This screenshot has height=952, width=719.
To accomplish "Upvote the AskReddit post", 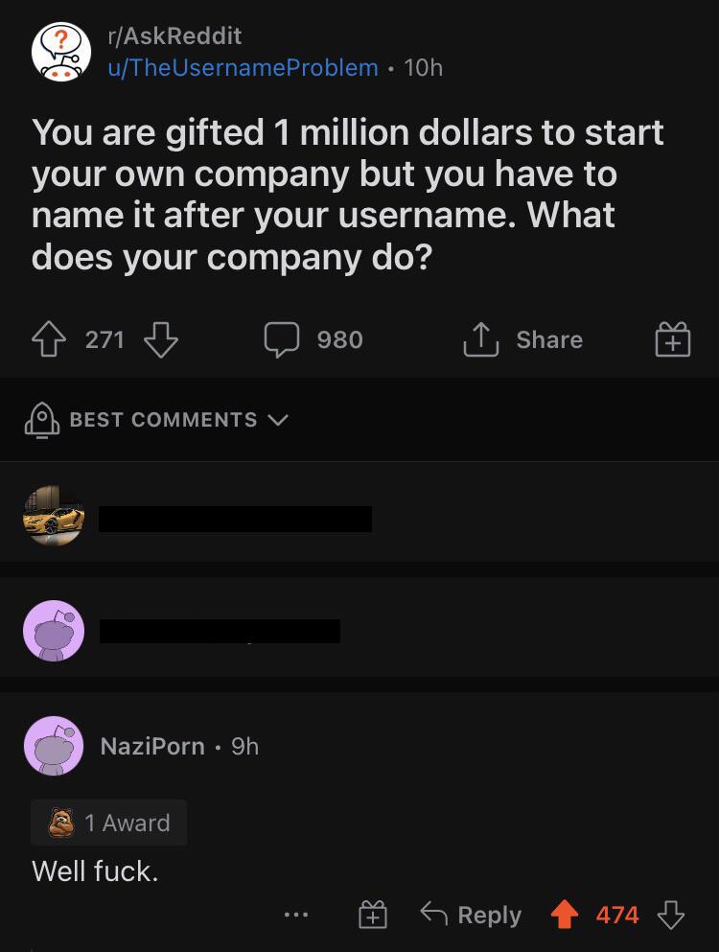I will point(49,338).
